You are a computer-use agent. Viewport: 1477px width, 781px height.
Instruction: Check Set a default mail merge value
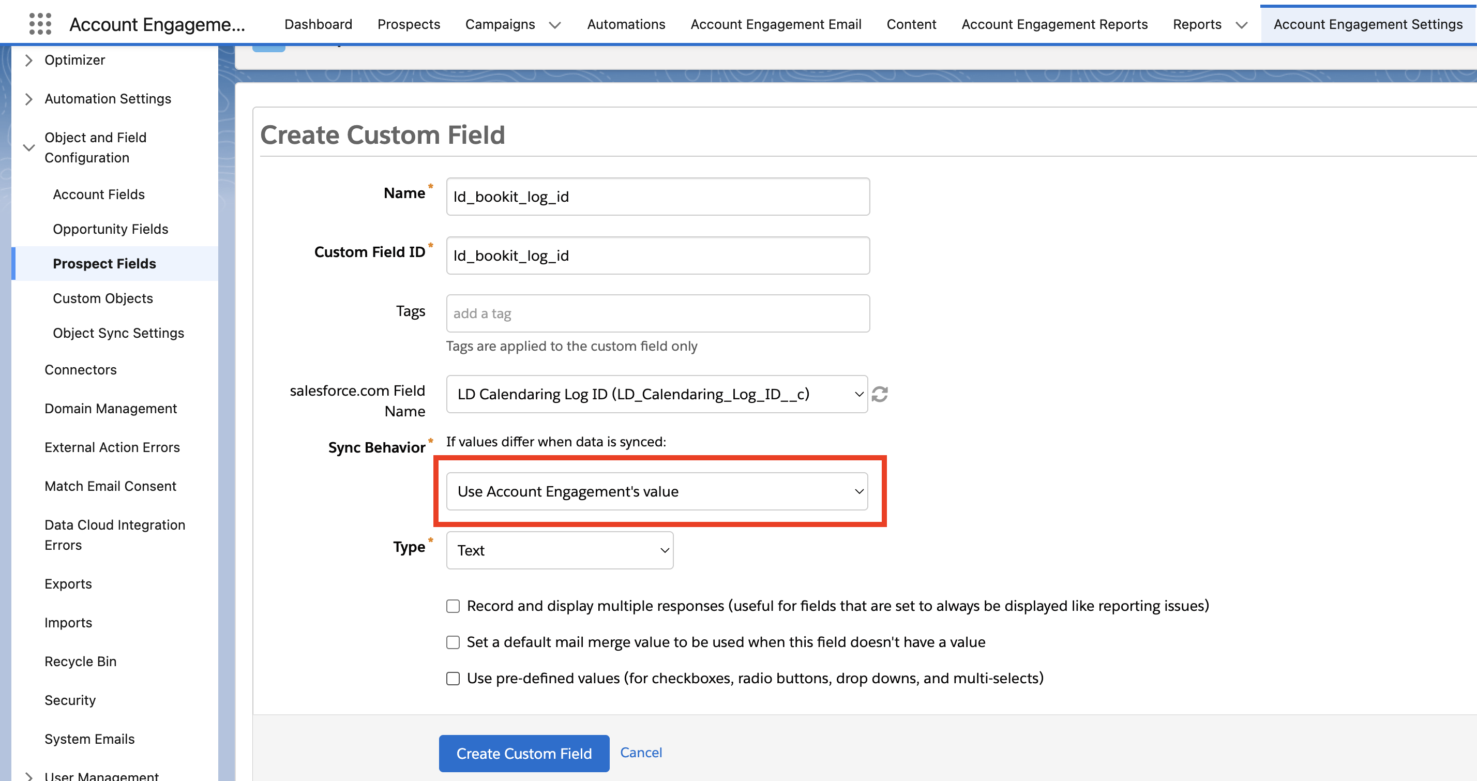(x=453, y=642)
